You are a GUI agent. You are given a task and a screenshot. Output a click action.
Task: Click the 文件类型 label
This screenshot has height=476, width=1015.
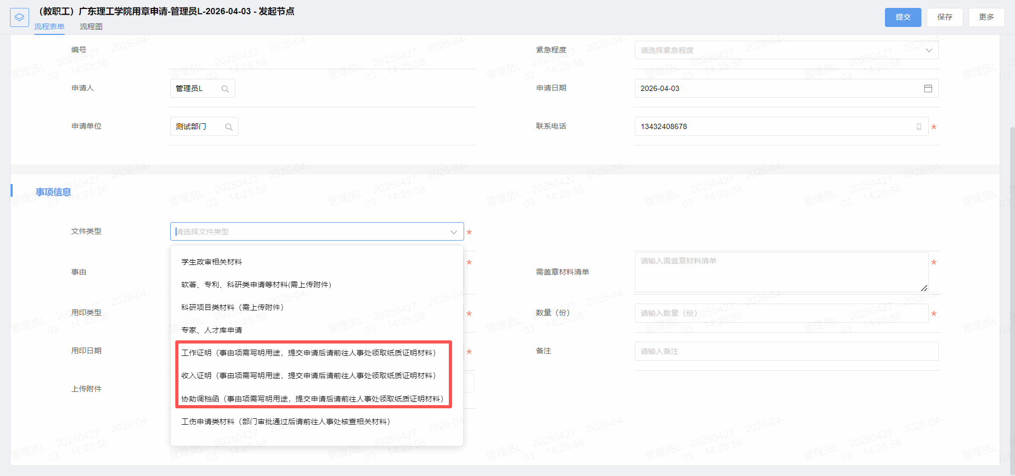click(x=86, y=231)
